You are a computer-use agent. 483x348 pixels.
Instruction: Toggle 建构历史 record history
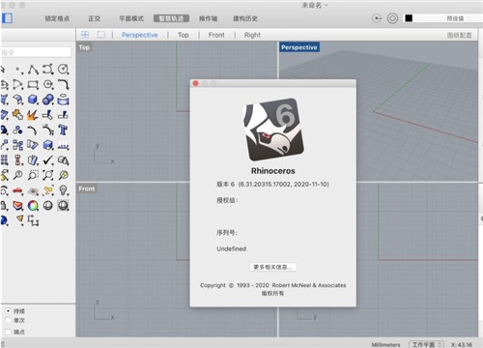click(x=245, y=18)
